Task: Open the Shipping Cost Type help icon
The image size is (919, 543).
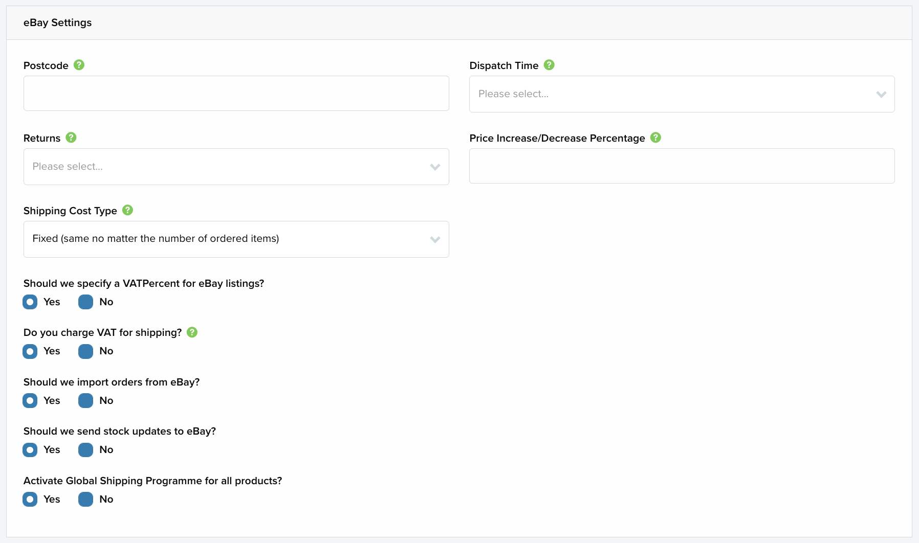Action: point(128,210)
